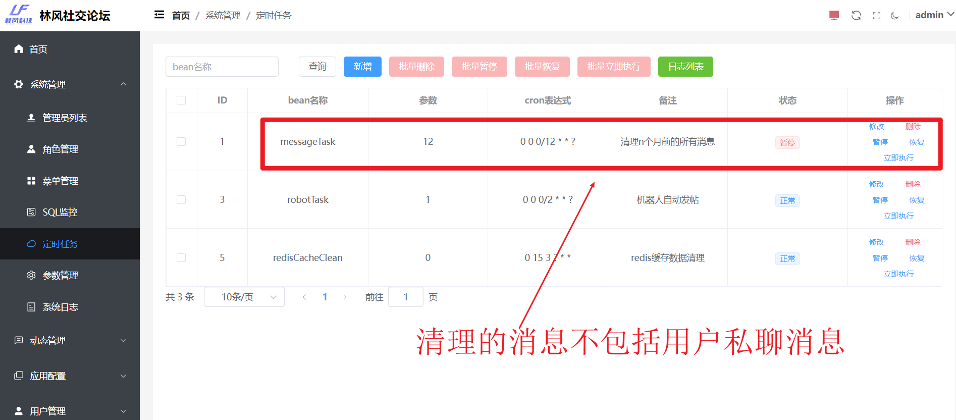
Task: Click the user icon next to 用户管理
Action: pyautogui.click(x=19, y=411)
